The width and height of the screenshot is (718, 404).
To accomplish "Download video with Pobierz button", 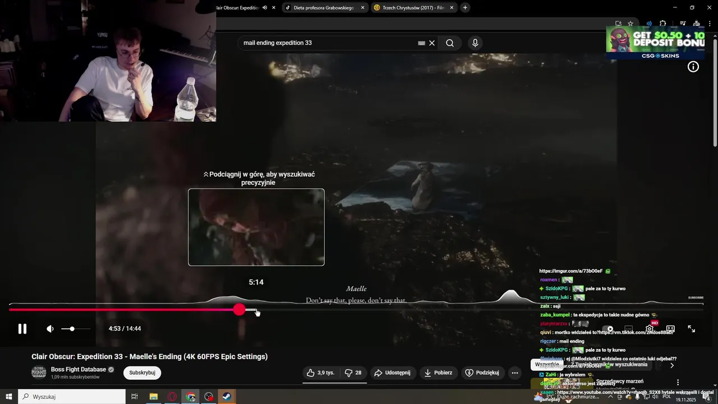I will (438, 373).
